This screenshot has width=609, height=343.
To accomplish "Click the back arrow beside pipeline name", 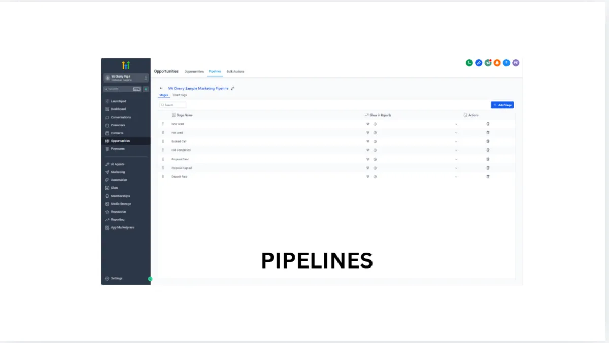I will pos(161,88).
